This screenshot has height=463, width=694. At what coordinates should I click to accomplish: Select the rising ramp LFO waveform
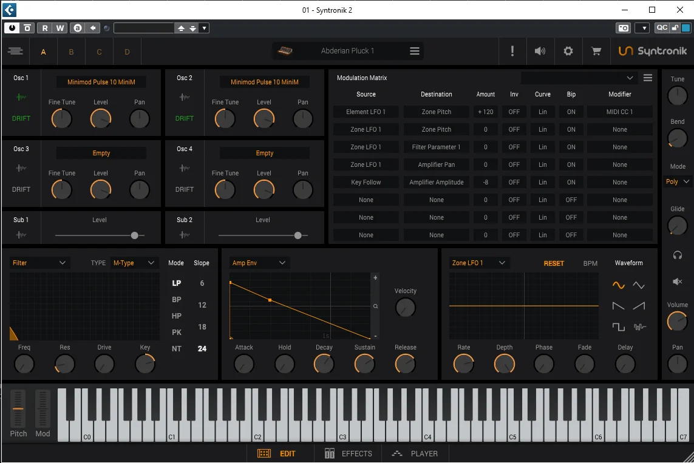639,306
